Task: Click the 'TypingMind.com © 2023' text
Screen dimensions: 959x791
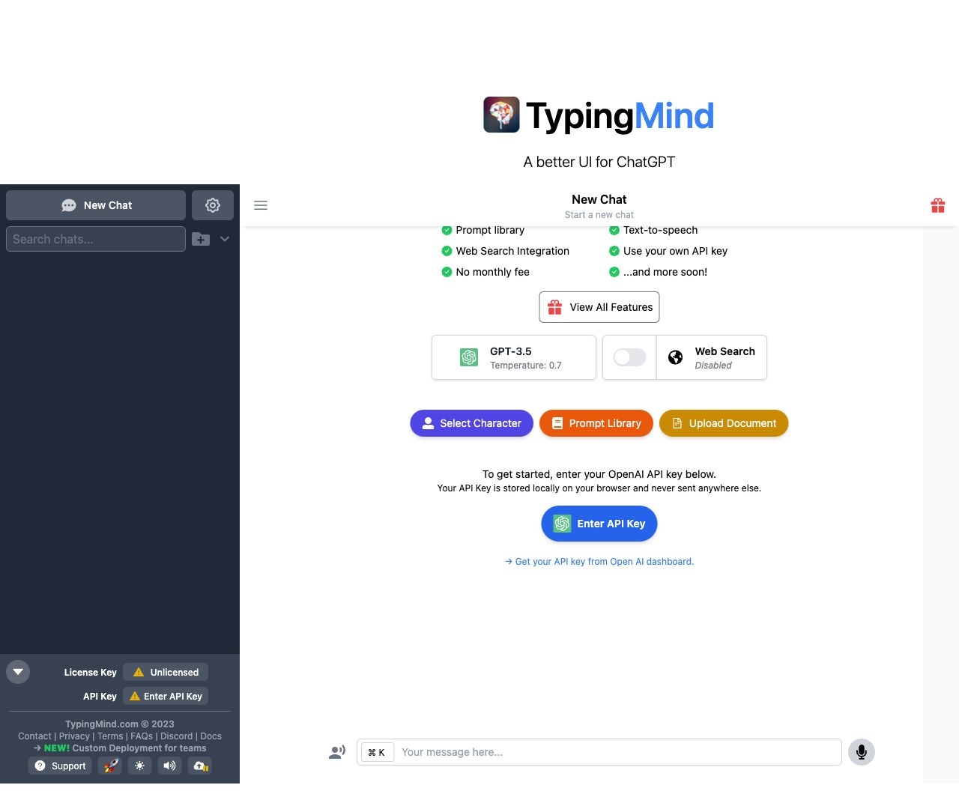Action: click(120, 724)
